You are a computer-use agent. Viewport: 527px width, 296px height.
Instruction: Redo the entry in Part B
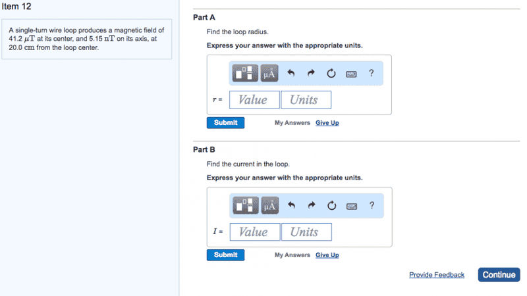coord(310,206)
